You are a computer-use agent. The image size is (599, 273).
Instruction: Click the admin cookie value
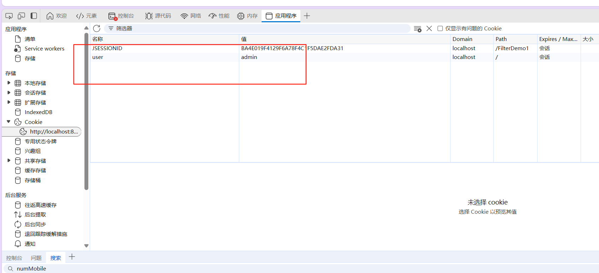coord(249,57)
